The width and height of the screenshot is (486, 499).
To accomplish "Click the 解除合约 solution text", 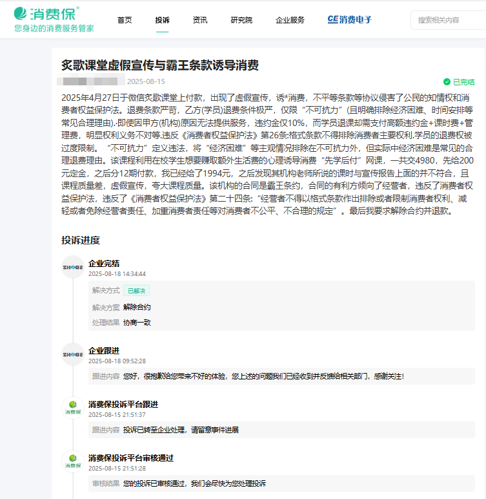I will (x=137, y=307).
